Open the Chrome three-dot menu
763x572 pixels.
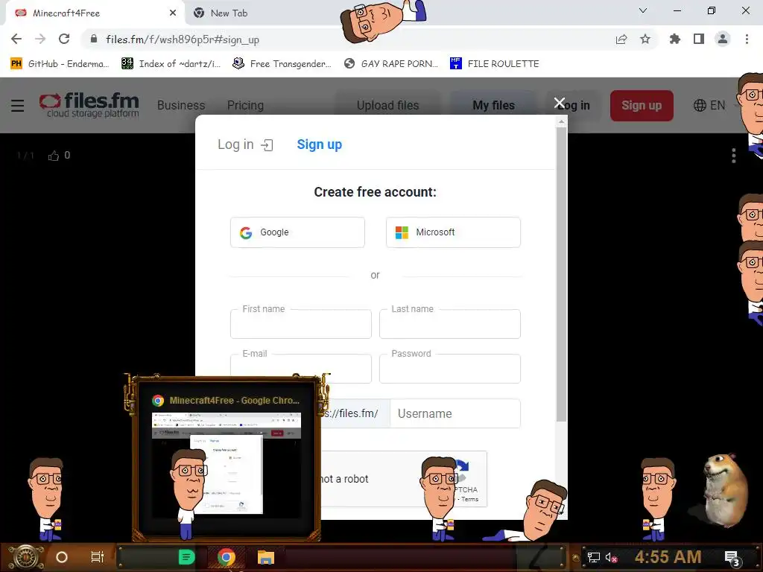(747, 39)
